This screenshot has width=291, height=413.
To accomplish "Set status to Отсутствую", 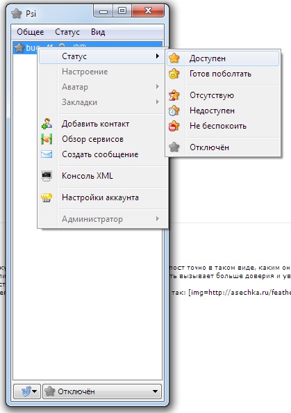I will point(223,95).
